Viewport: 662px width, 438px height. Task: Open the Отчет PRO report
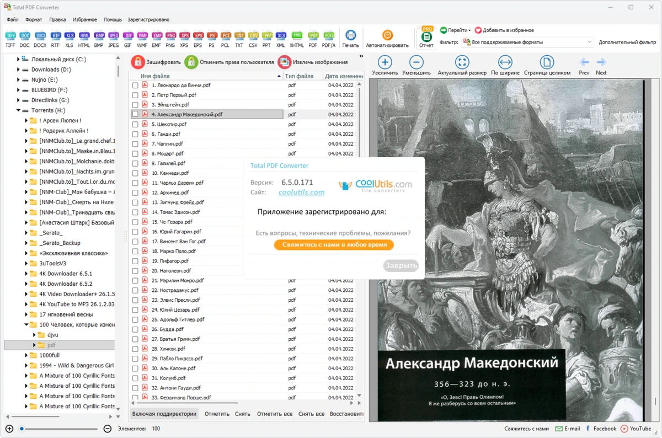tap(426, 38)
